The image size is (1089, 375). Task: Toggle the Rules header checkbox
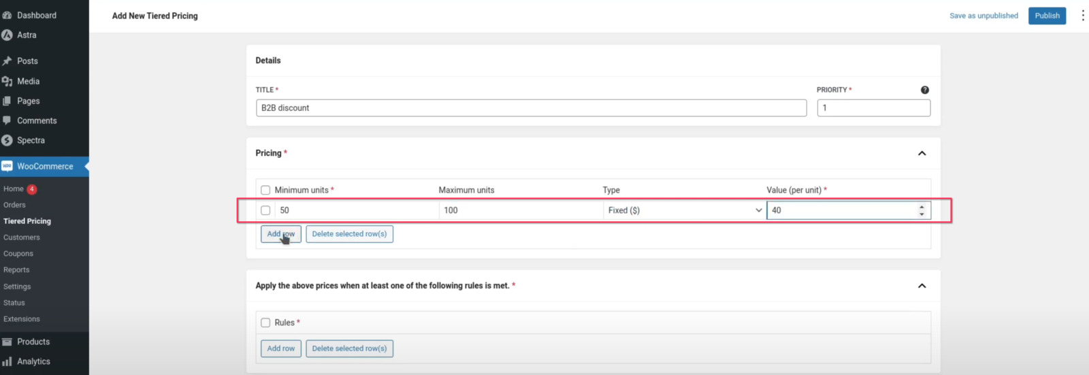point(265,323)
